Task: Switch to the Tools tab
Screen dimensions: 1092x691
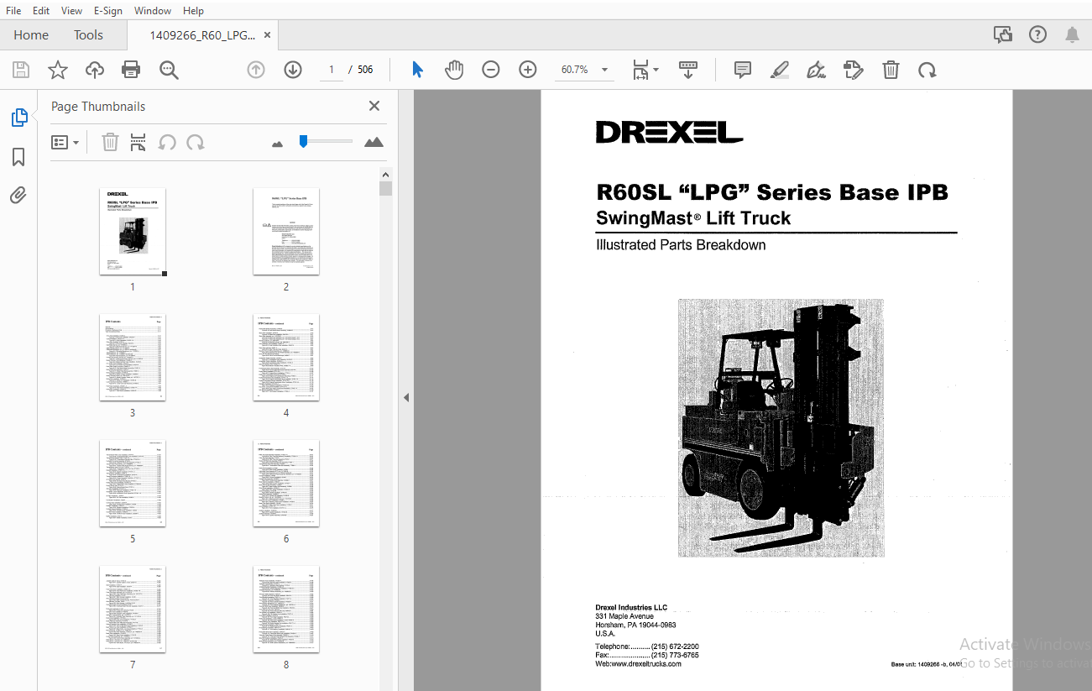Action: 88,34
